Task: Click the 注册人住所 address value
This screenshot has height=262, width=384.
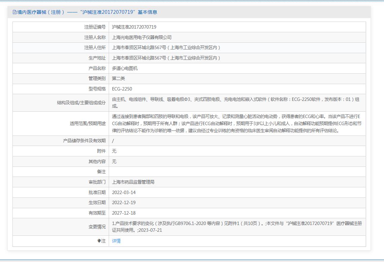Action: (166, 48)
